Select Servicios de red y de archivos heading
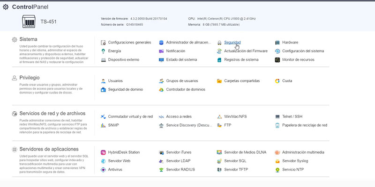375x187 pixels. pyautogui.click(x=52, y=113)
